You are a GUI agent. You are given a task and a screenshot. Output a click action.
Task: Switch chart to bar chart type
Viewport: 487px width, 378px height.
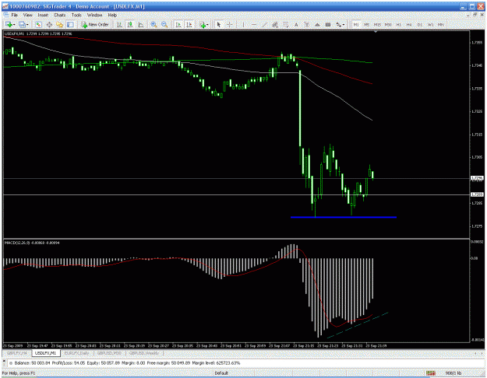[x=119, y=24]
